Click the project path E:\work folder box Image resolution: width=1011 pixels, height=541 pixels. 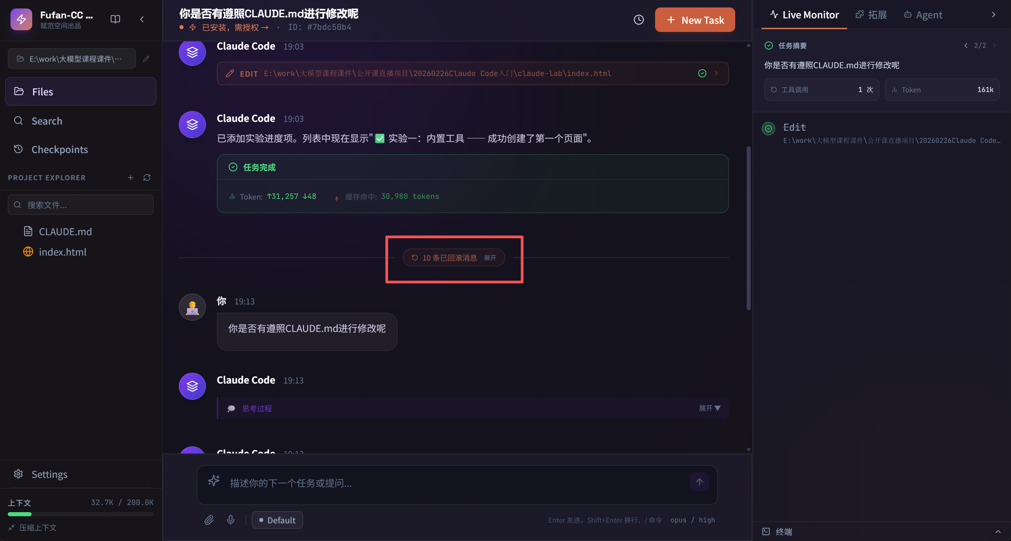tap(72, 59)
